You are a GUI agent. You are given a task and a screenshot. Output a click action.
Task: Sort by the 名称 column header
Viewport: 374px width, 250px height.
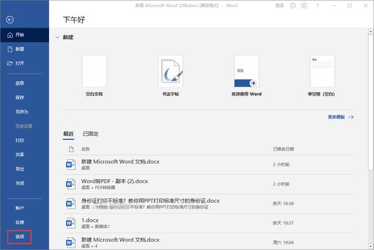(85, 149)
